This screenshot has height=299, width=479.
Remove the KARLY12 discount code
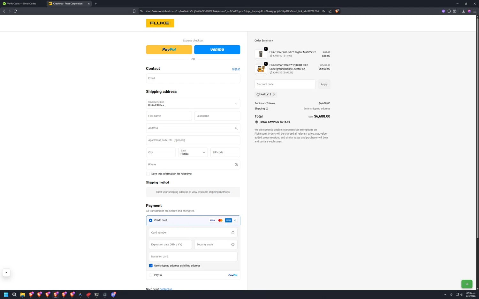pyautogui.click(x=274, y=94)
